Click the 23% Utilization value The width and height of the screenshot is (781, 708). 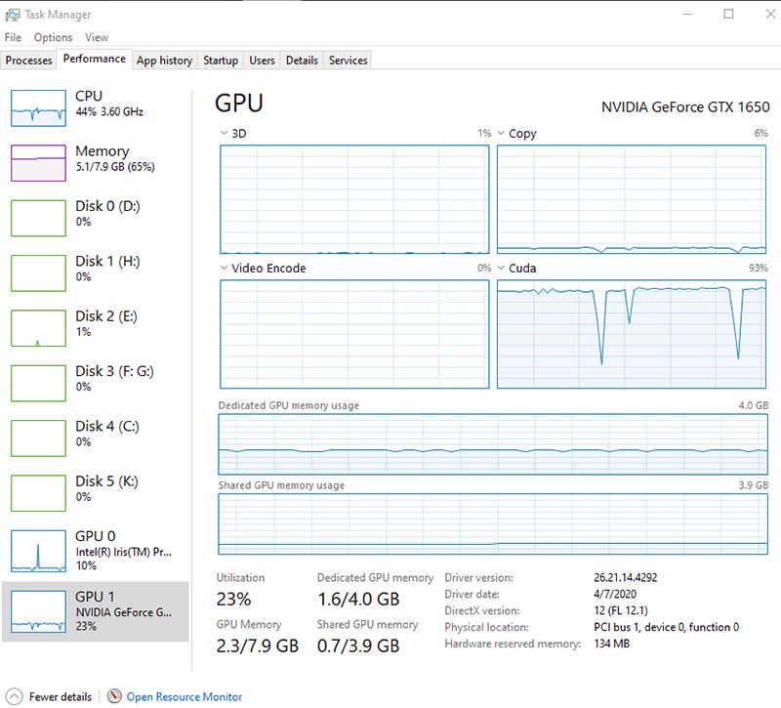[233, 599]
